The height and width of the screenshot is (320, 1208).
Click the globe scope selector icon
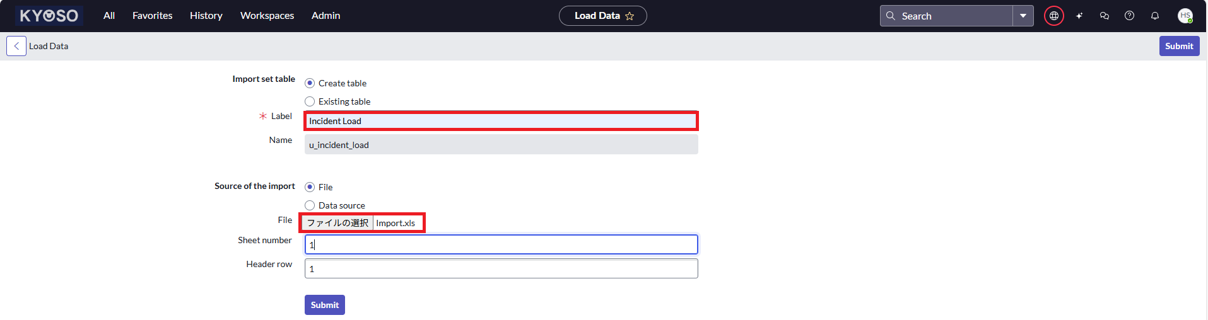pos(1053,16)
